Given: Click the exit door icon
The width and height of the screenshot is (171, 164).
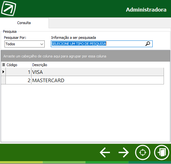Looking at the screenshot, I should click(162, 152).
